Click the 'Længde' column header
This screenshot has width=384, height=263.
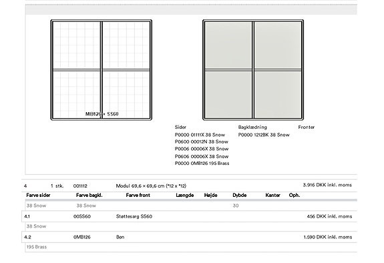coord(185,195)
